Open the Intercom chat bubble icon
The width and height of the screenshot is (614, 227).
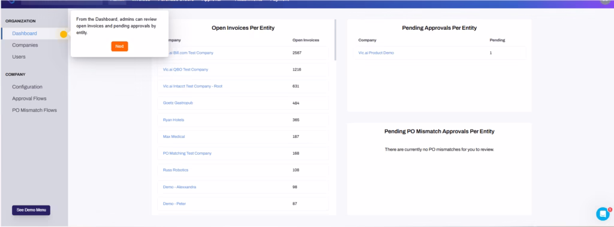tap(603, 214)
